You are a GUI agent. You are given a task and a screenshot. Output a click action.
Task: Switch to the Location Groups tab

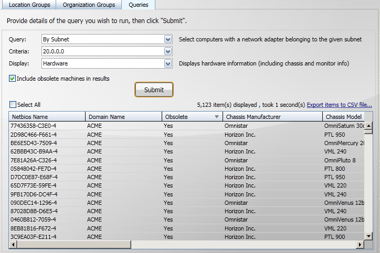click(29, 5)
